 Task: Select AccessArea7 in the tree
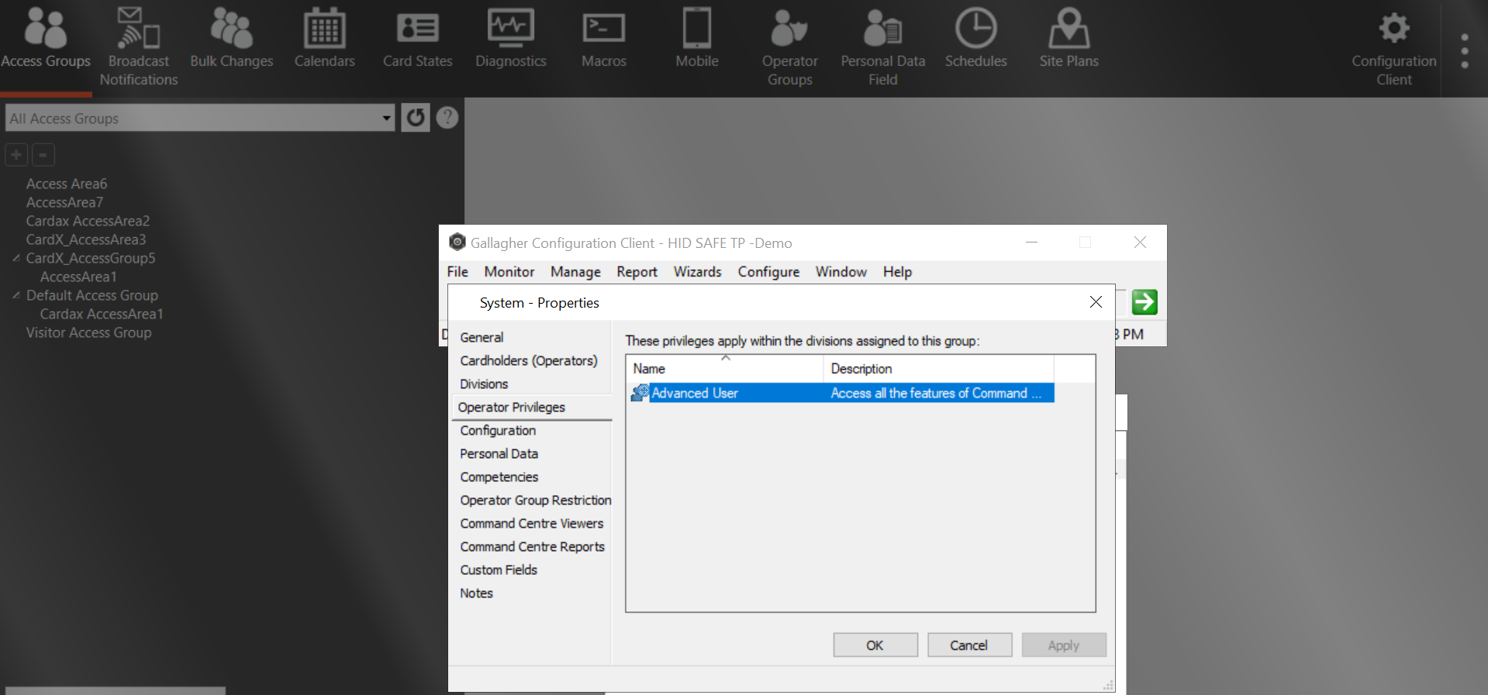pyautogui.click(x=64, y=202)
